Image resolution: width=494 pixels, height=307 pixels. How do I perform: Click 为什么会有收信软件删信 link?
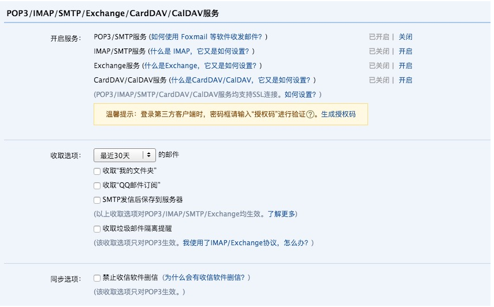tap(205, 278)
